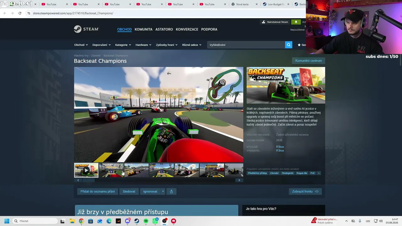Open the PODPORA support page
Viewport: 402px width, 226px height.
pos(209,29)
